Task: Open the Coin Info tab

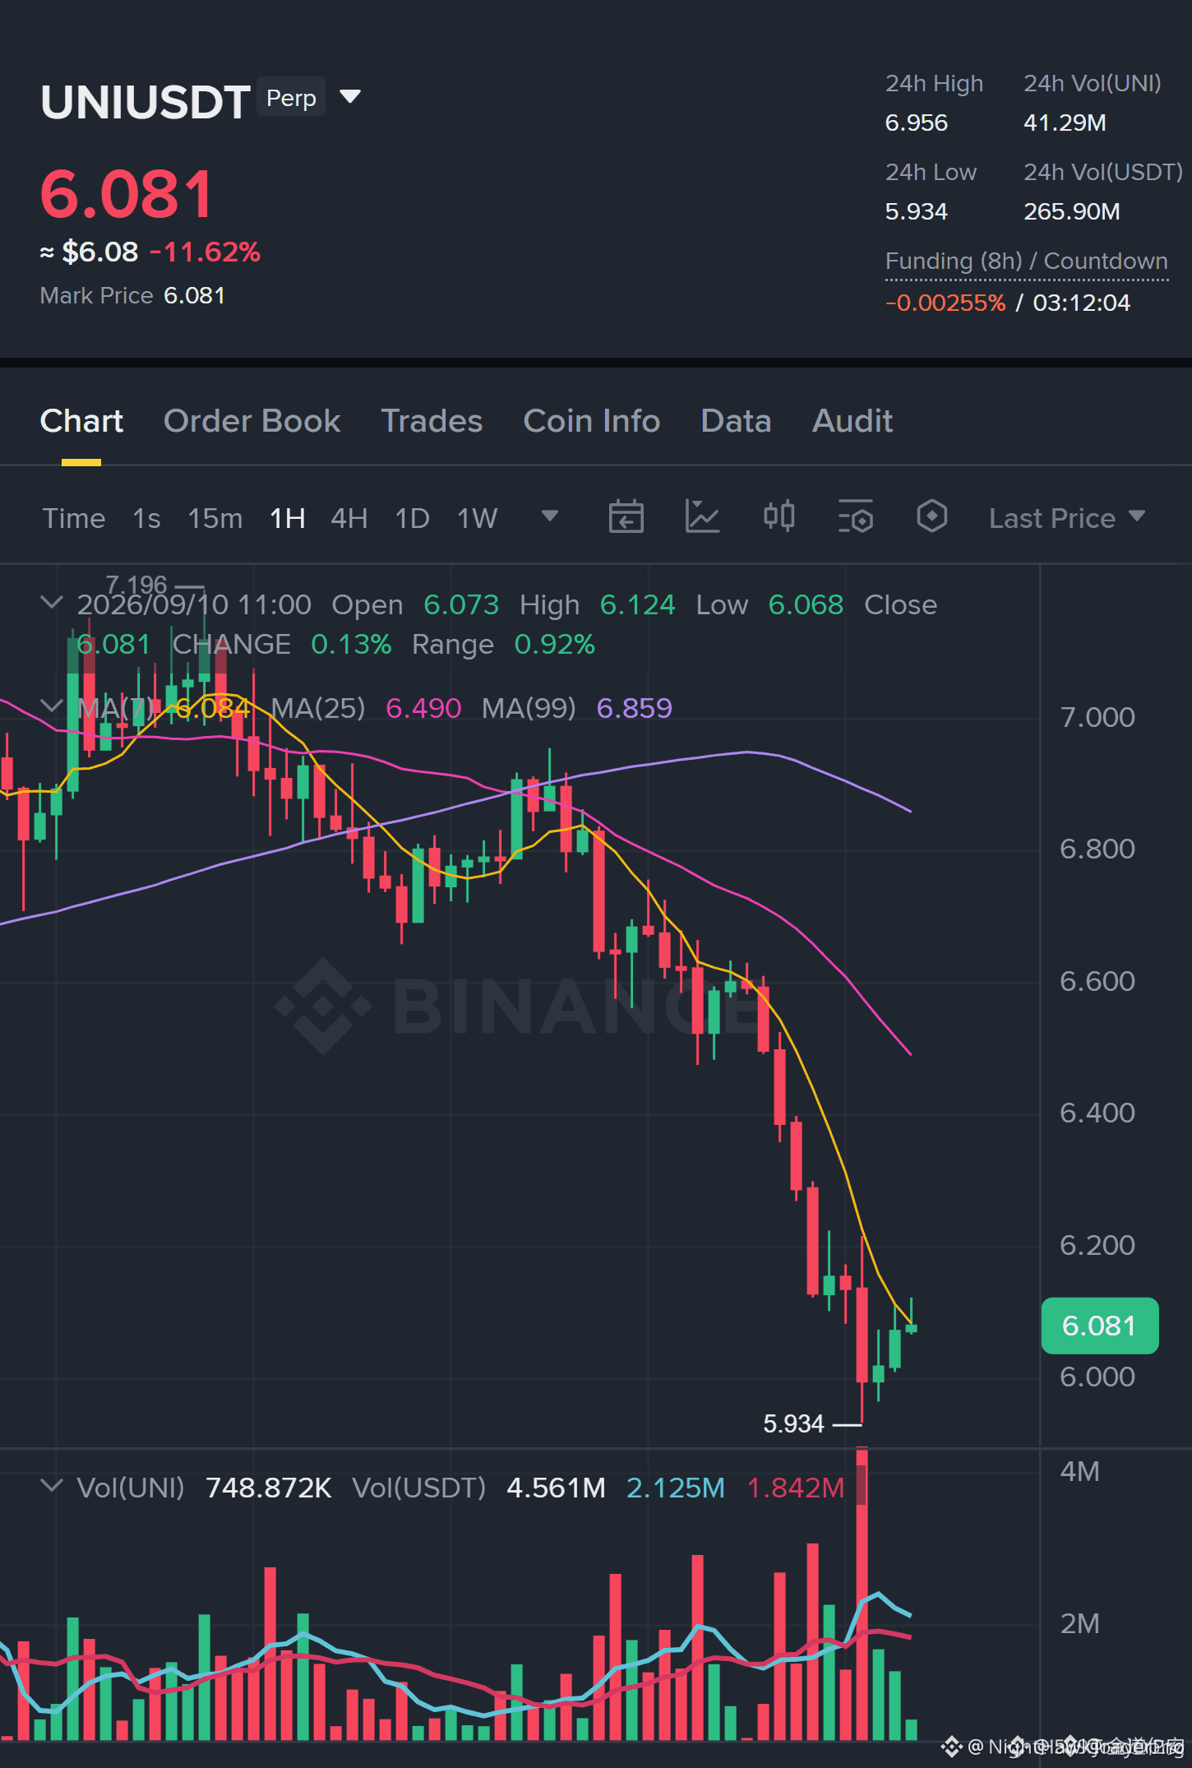Action: [592, 421]
